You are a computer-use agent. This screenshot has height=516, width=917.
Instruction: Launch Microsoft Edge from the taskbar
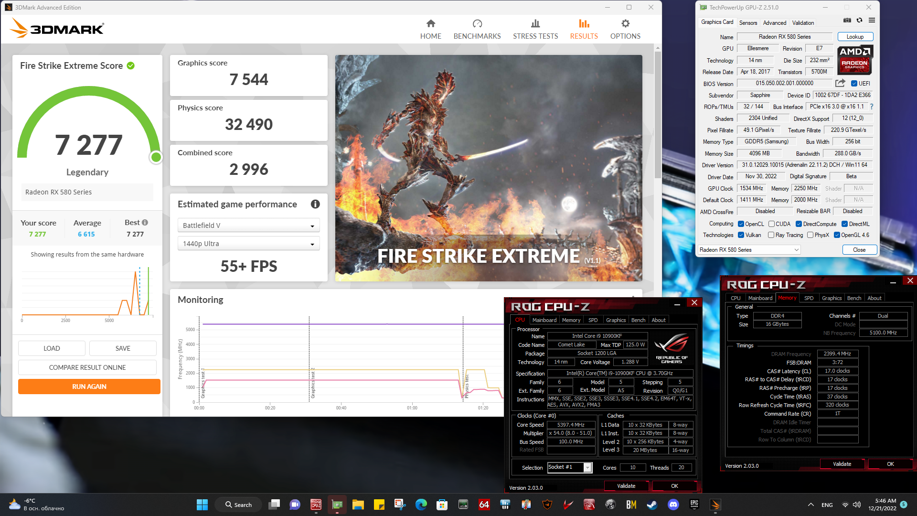(x=421, y=505)
